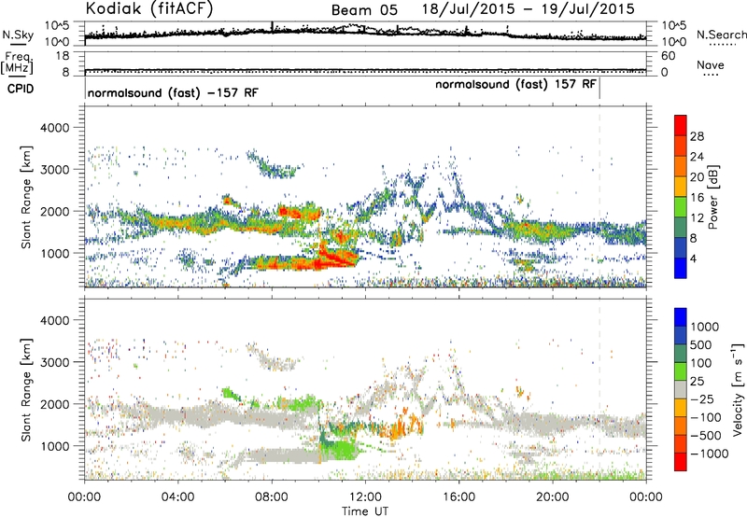The image size is (747, 517).
Task: Click the '18' tick of frequency axis
Action: click(63, 56)
